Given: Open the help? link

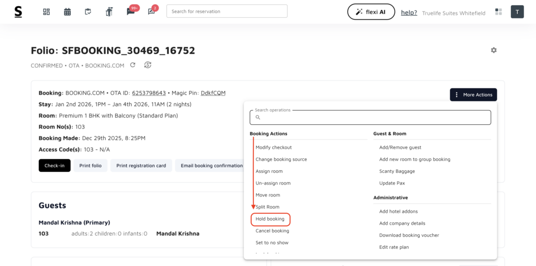Looking at the screenshot, I should (x=409, y=13).
